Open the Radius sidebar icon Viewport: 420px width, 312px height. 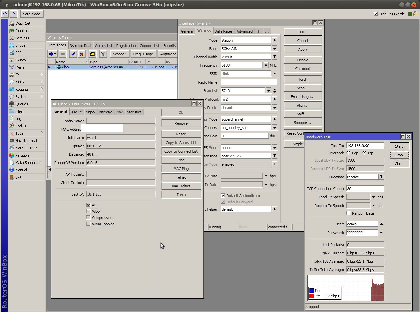coord(12,126)
